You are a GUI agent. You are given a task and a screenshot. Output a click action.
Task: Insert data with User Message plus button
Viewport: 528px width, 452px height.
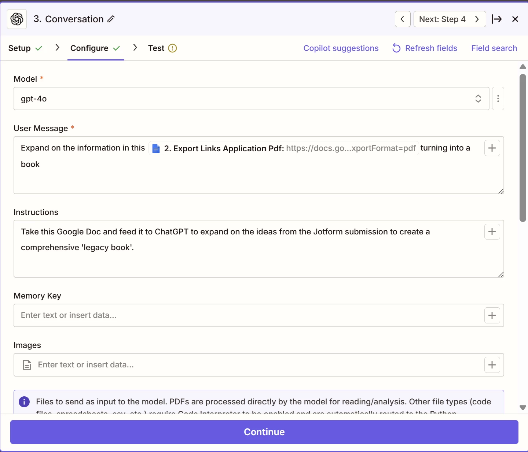(492, 148)
